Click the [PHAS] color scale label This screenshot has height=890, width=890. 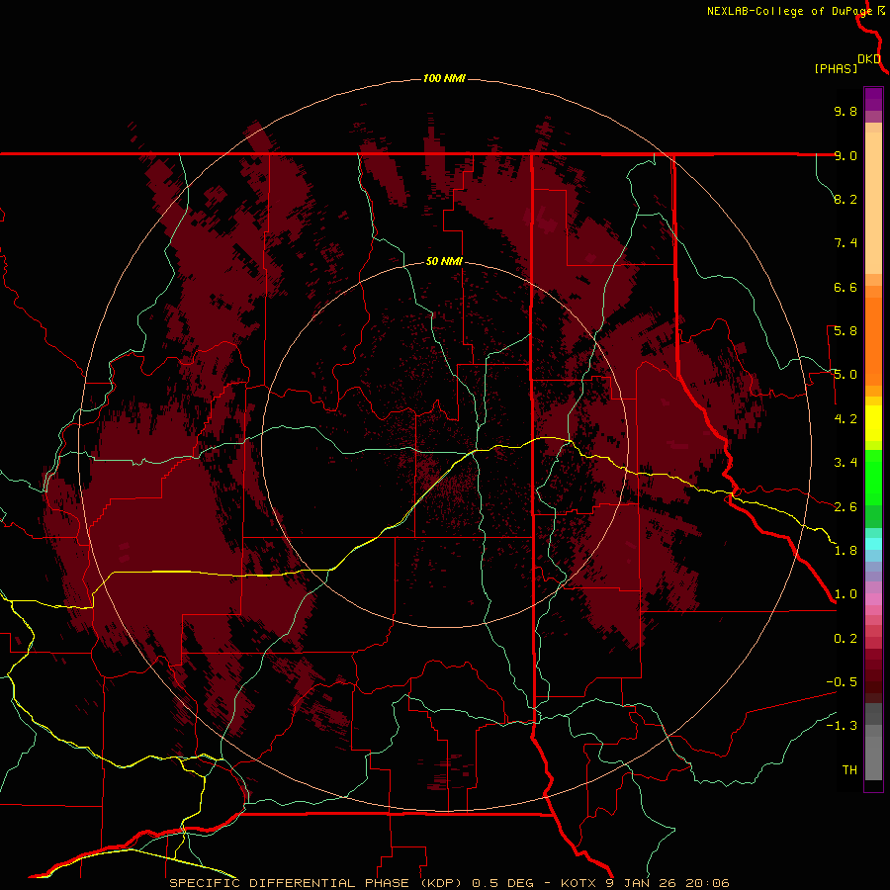pyautogui.click(x=836, y=68)
